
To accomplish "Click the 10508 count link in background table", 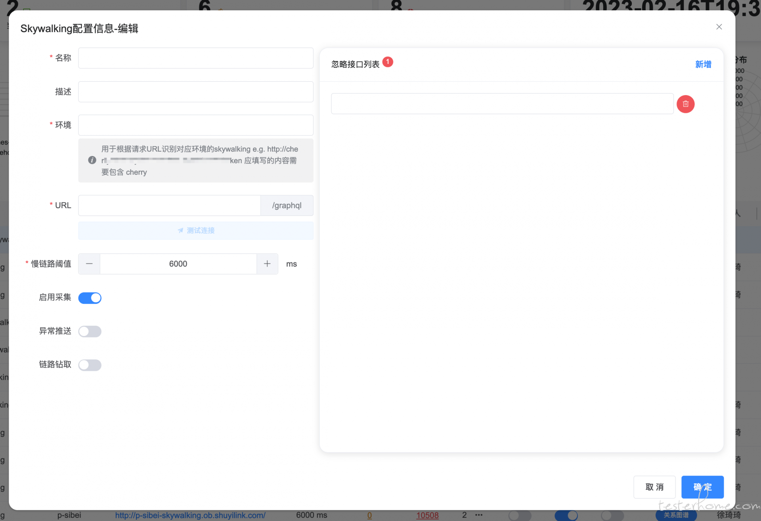I will [427, 515].
